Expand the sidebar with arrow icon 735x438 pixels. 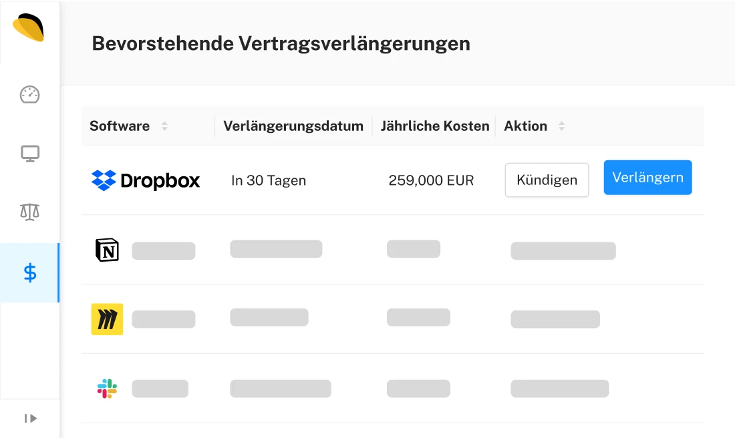coord(30,419)
